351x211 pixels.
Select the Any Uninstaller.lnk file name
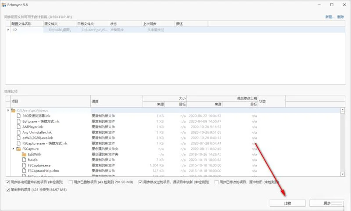[x=37, y=132]
